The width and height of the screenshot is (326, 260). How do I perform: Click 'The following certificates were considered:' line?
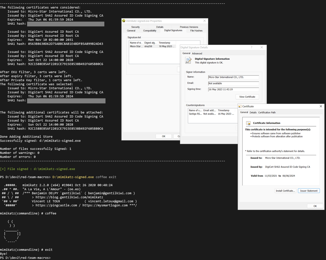pos(40,8)
